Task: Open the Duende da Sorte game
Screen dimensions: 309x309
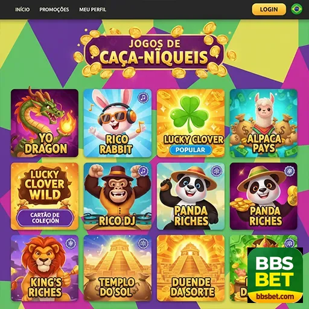Action: (191, 268)
